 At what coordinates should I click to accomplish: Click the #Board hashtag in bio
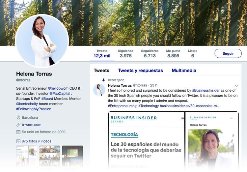point(47,99)
